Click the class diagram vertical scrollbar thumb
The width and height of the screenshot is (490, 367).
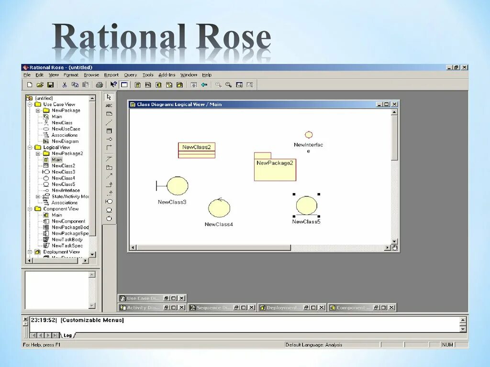[394, 137]
